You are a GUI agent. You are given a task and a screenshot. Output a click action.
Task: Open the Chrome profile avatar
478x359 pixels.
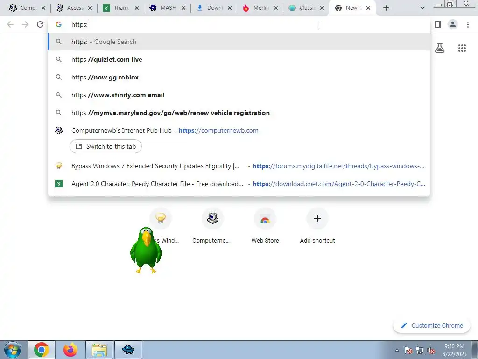tap(453, 24)
